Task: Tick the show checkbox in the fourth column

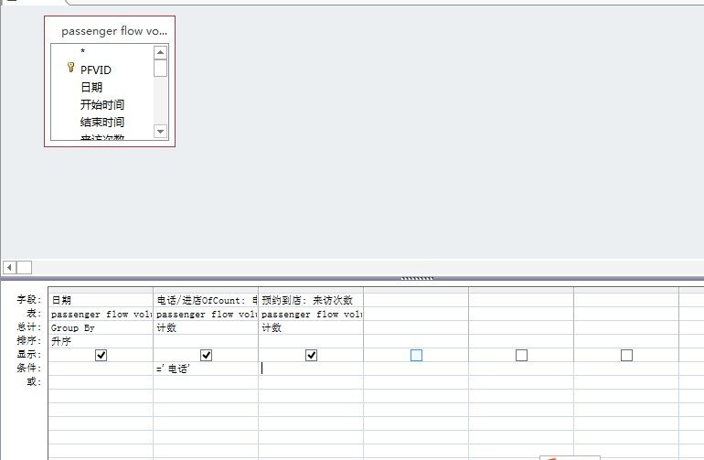Action: pyautogui.click(x=416, y=355)
